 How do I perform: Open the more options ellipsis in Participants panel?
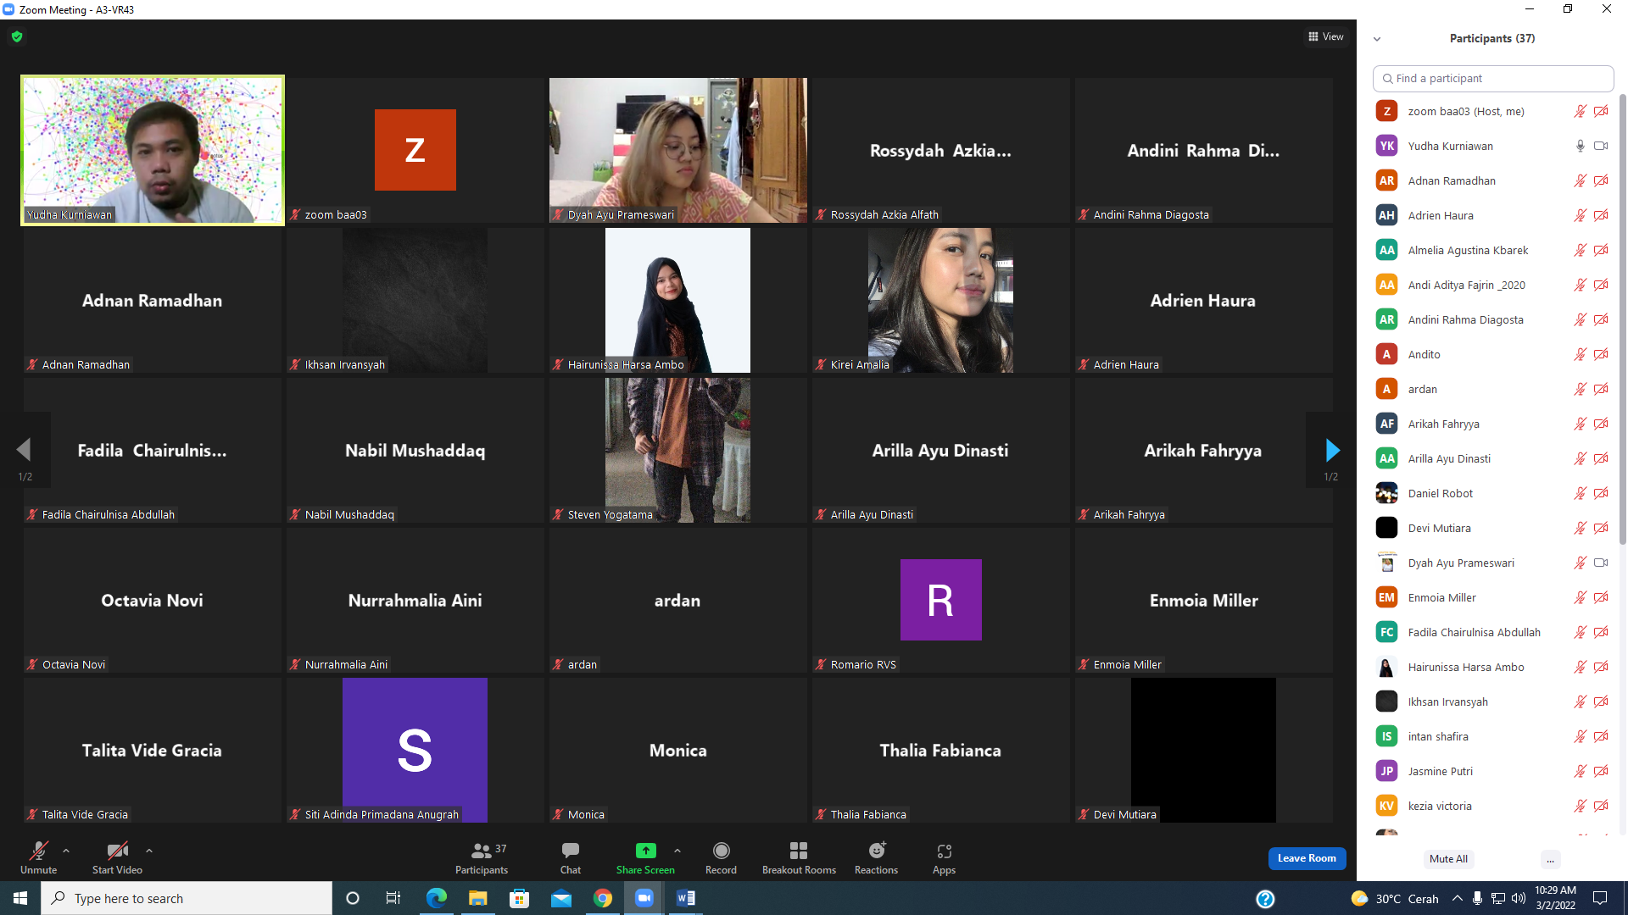click(1550, 859)
